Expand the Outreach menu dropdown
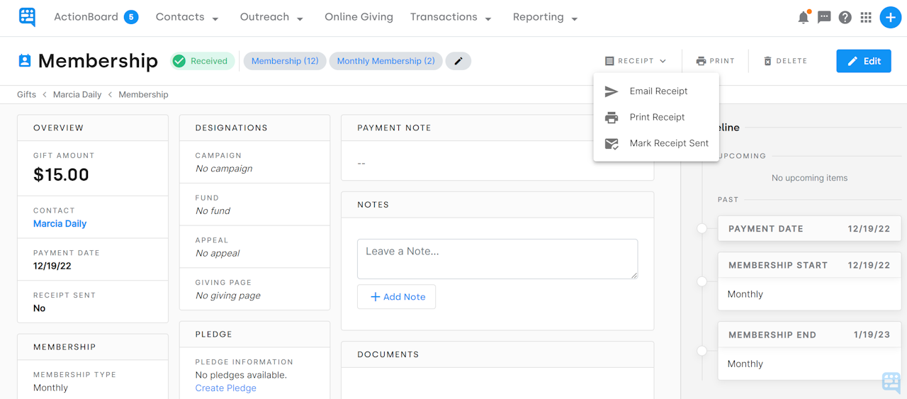Viewport: 907px width, 399px height. coord(300,18)
